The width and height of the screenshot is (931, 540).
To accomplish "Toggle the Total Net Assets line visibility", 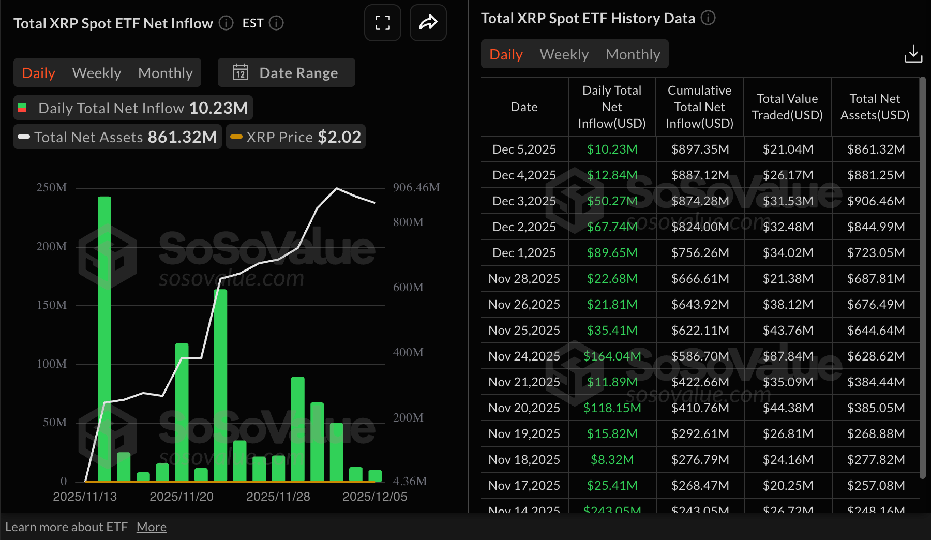I will [23, 137].
